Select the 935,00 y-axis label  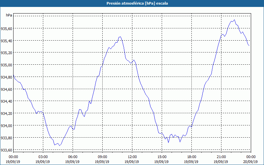coord(6,65)
